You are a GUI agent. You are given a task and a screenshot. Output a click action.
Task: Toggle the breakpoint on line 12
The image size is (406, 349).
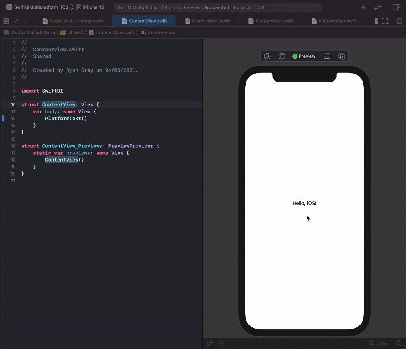(3, 118)
